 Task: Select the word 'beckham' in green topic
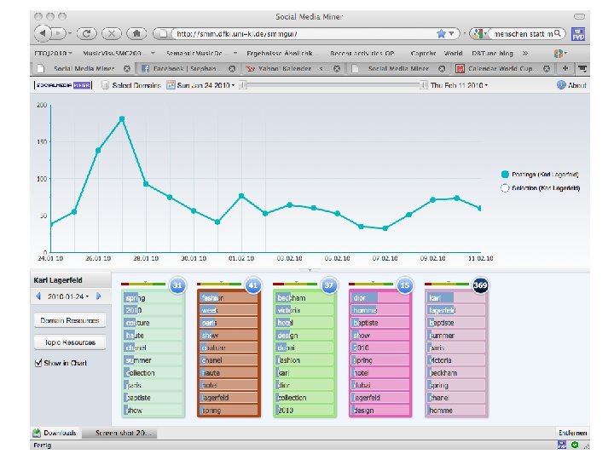coord(292,298)
